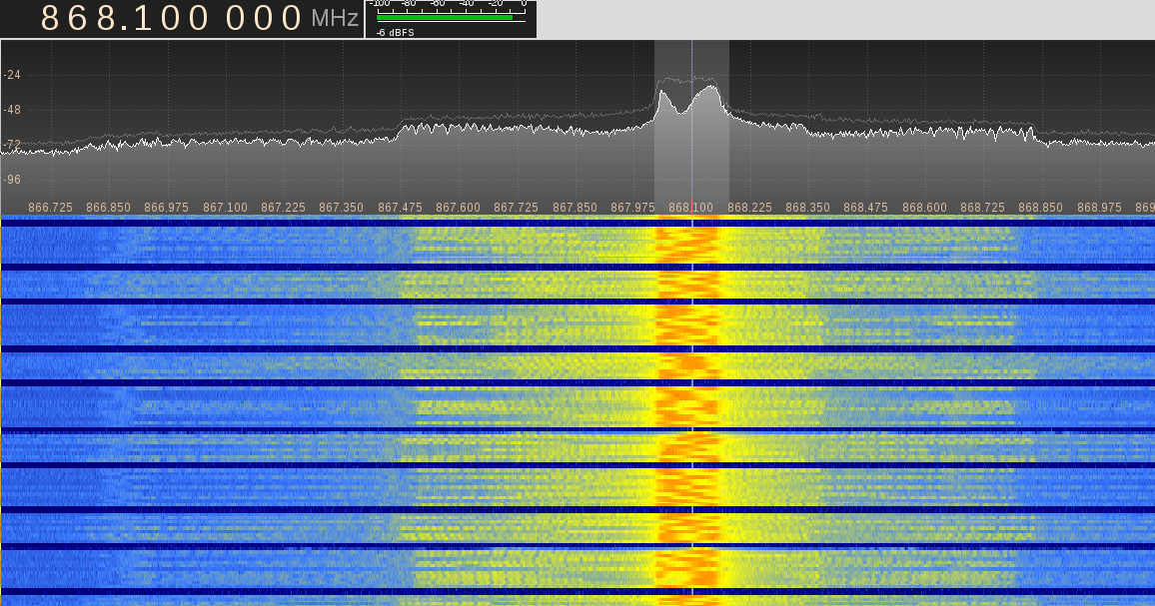Click the right edge of the filter passband
Viewport: 1155px width, 606px height.
728,120
